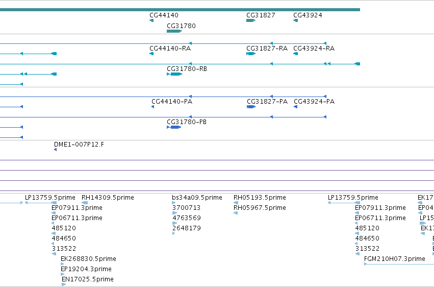434x287 pixels.
Task: Open the EK268830.5prime EST label
Action: click(x=88, y=259)
